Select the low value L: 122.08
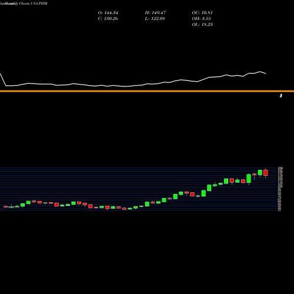The height and width of the screenshot is (294, 294). click(x=155, y=19)
